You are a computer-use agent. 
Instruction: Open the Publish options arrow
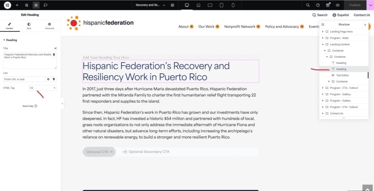(x=370, y=5)
